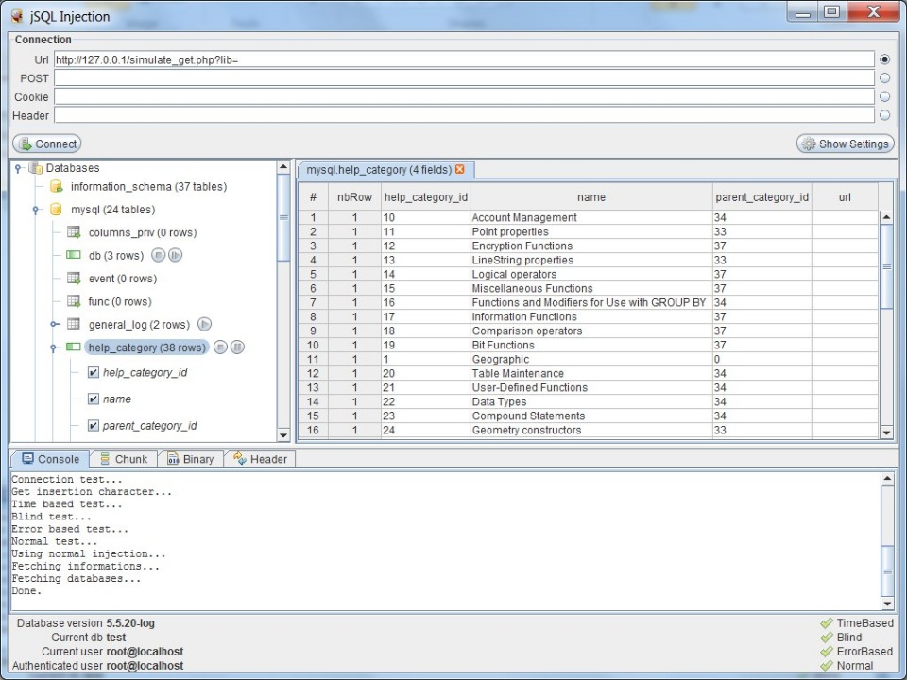Click the information_schema database icon
Image resolution: width=907 pixels, height=680 pixels.
[x=56, y=187]
